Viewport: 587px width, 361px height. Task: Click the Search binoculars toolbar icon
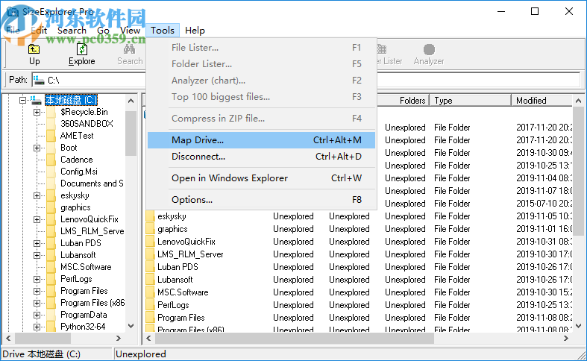point(130,49)
